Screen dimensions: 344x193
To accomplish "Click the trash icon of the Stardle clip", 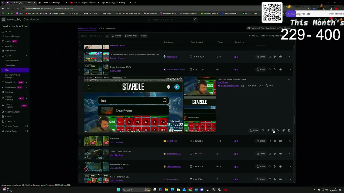I will (289, 131).
